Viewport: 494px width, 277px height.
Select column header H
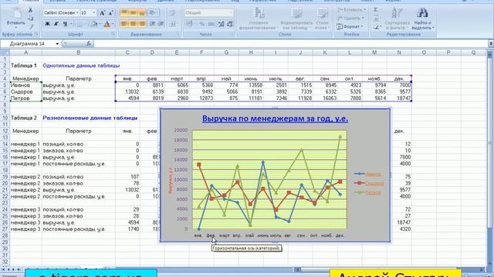point(251,52)
